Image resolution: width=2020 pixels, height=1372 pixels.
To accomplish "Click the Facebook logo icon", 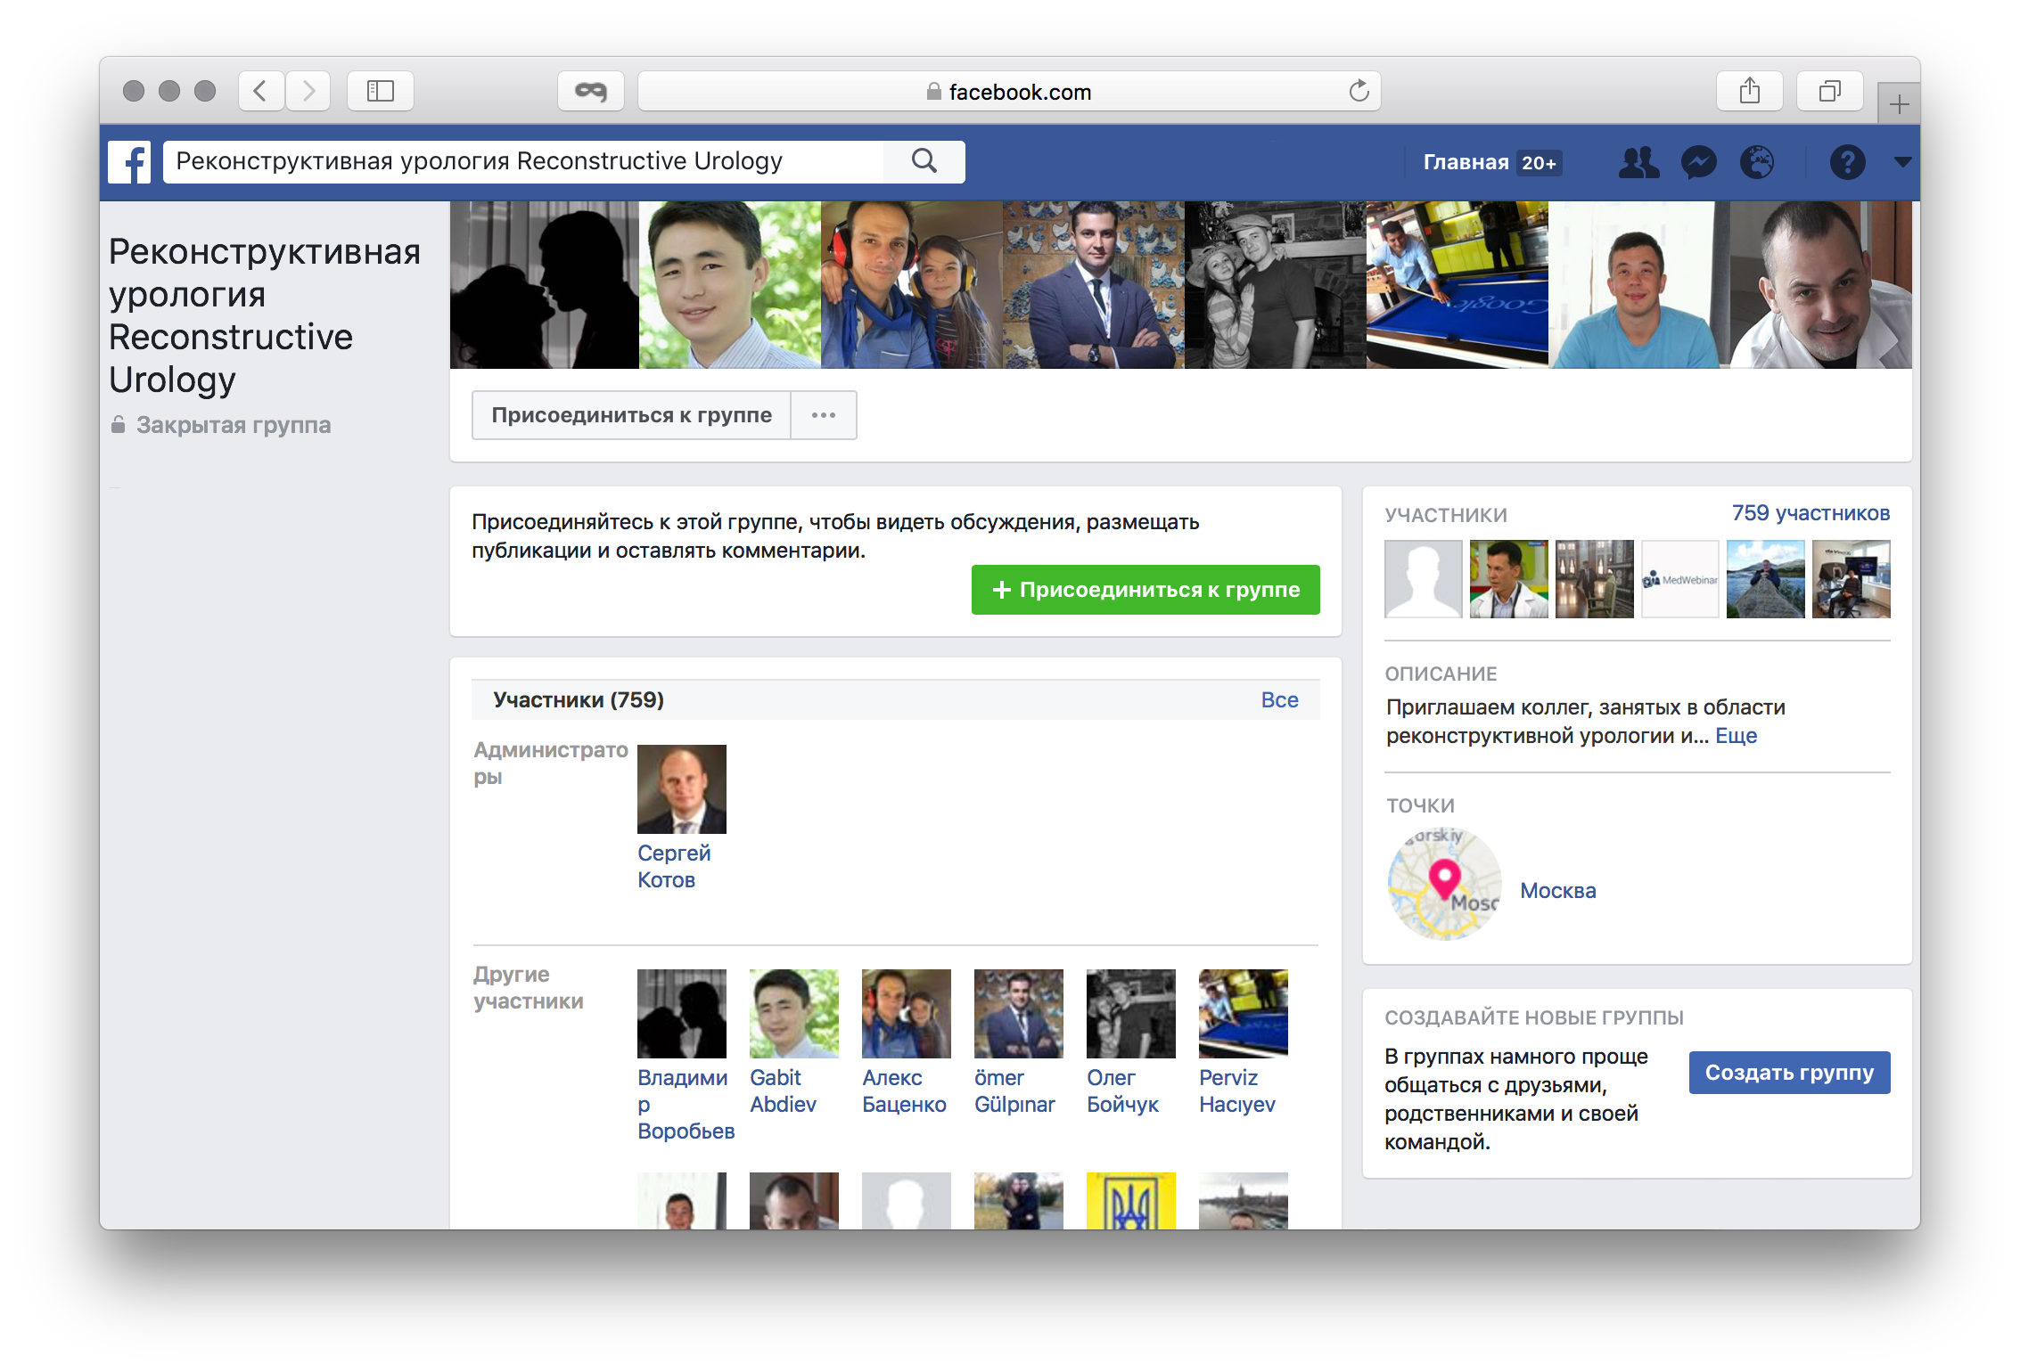I will click(x=130, y=162).
